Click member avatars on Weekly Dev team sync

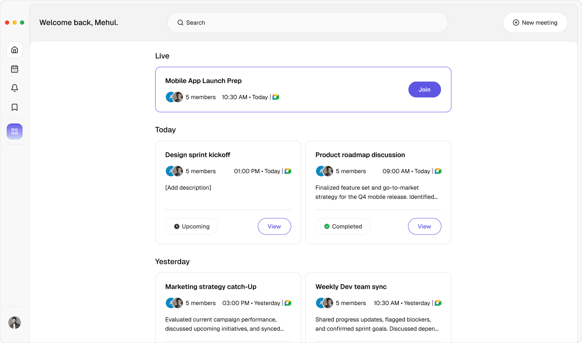pos(325,303)
